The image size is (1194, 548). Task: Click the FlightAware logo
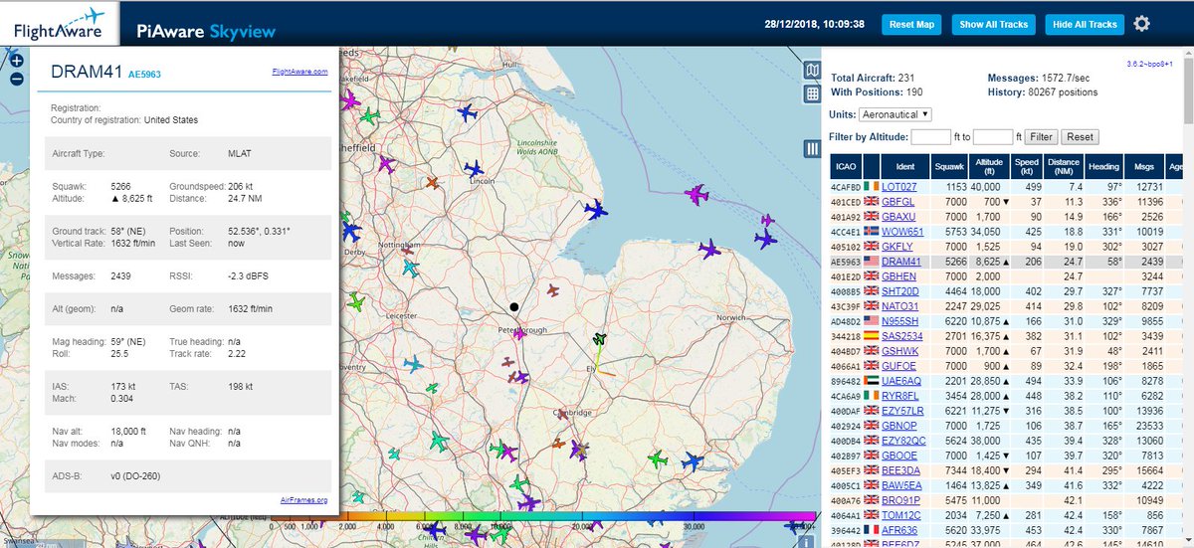tap(60, 24)
